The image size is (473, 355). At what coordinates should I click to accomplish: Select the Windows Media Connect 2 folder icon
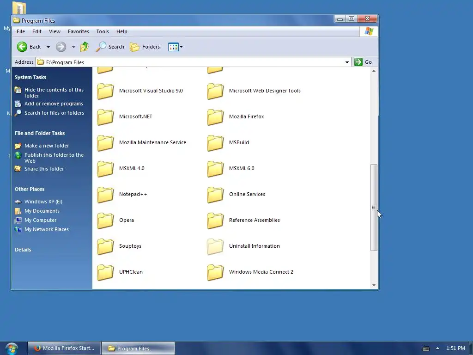pyautogui.click(x=215, y=273)
